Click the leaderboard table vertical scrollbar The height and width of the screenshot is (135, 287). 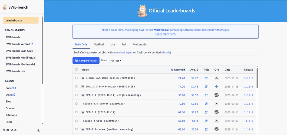coord(257,78)
